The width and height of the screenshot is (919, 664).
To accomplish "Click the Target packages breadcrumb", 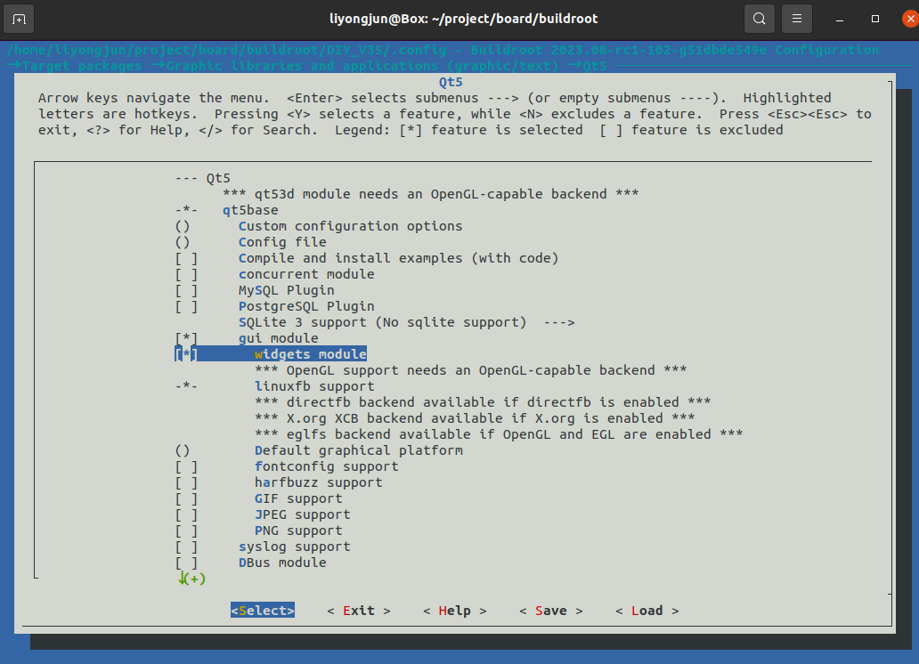I will tap(80, 66).
